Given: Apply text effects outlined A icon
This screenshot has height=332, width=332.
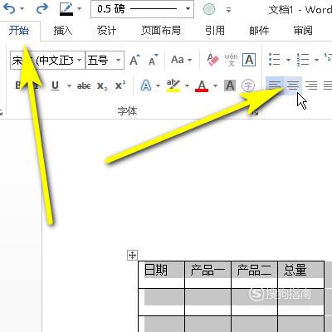Looking at the screenshot, I should 146,85.
